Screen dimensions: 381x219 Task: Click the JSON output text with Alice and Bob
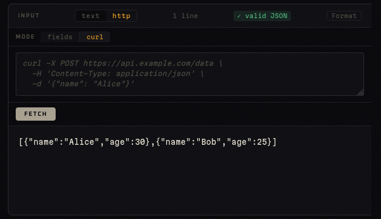click(x=148, y=142)
